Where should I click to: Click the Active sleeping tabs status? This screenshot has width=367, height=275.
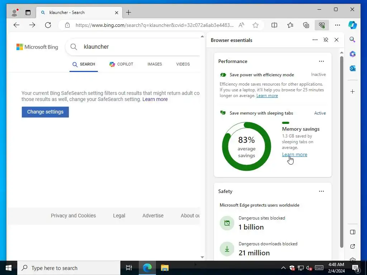click(320, 113)
